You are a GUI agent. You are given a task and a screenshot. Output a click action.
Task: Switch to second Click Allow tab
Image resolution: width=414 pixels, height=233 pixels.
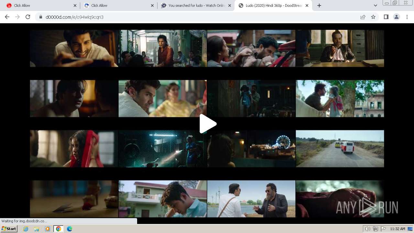pyautogui.click(x=118, y=6)
